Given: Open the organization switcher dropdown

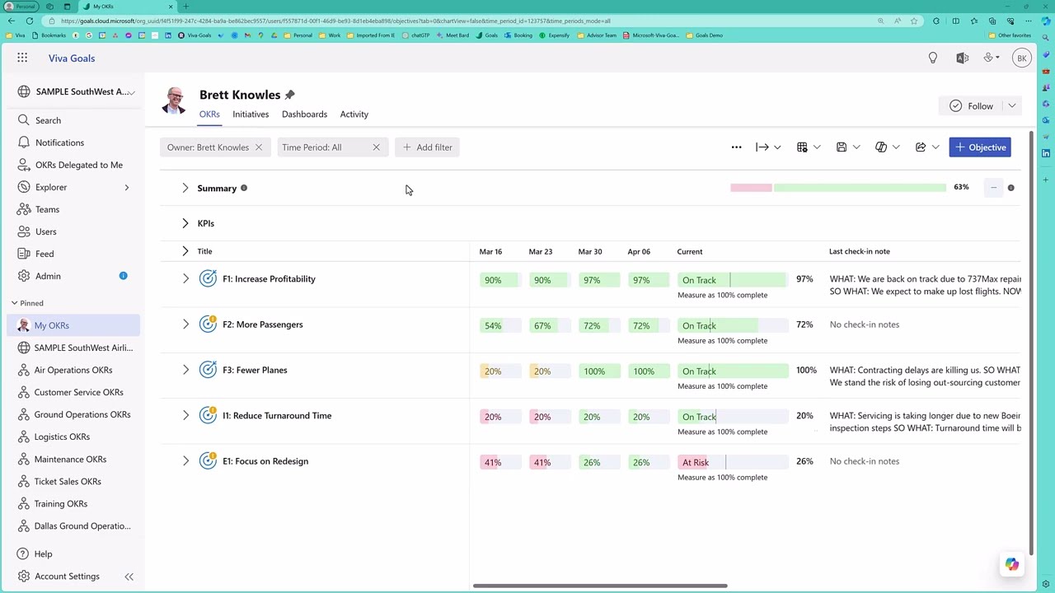Looking at the screenshot, I should coord(131,91).
